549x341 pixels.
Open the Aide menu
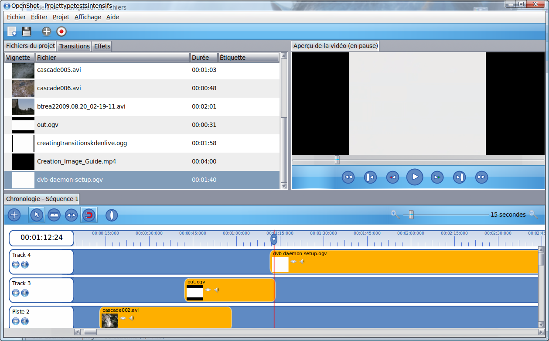[x=113, y=17]
